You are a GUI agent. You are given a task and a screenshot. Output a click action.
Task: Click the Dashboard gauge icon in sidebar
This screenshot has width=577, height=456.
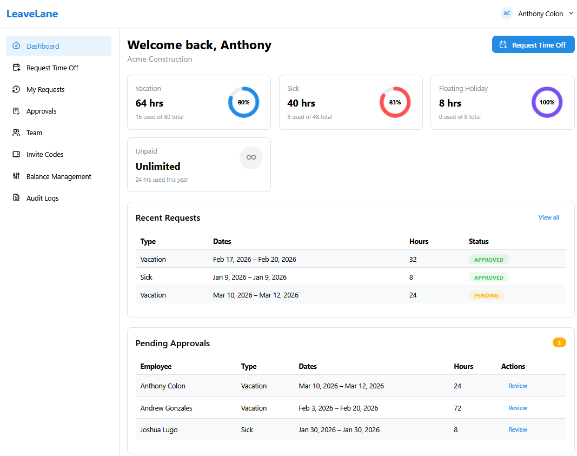click(16, 45)
